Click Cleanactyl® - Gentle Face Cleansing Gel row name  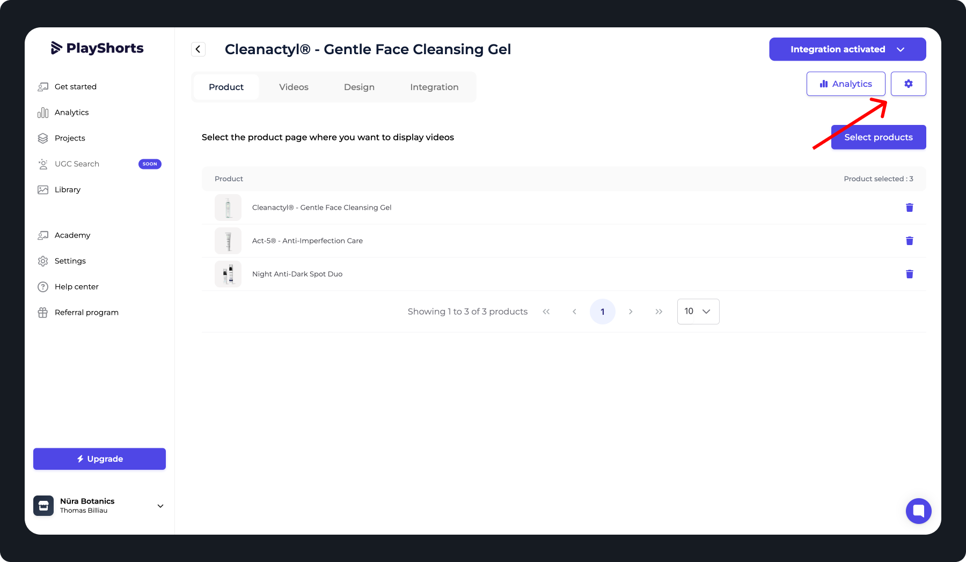tap(322, 208)
